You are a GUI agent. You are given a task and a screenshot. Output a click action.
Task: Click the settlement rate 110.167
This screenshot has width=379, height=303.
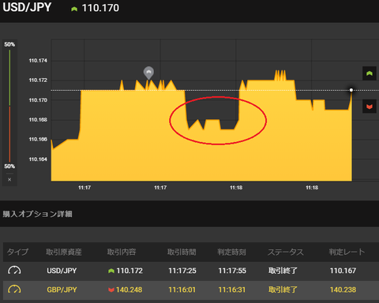tap(343, 271)
